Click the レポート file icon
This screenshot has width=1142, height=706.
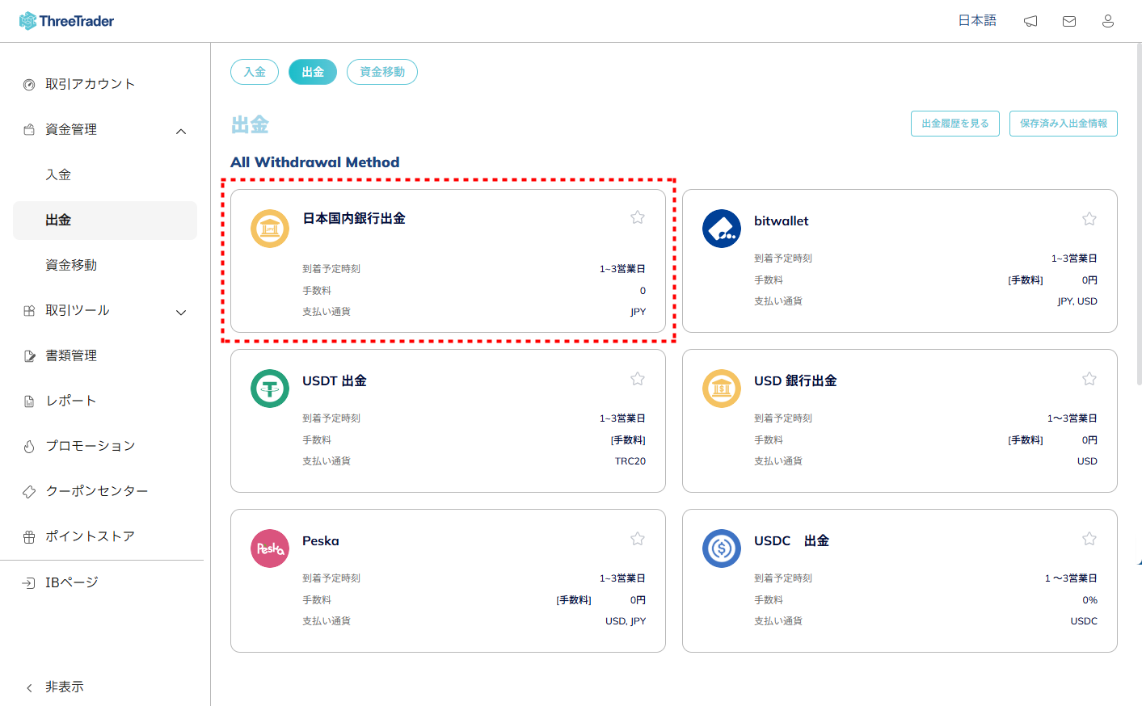click(29, 401)
